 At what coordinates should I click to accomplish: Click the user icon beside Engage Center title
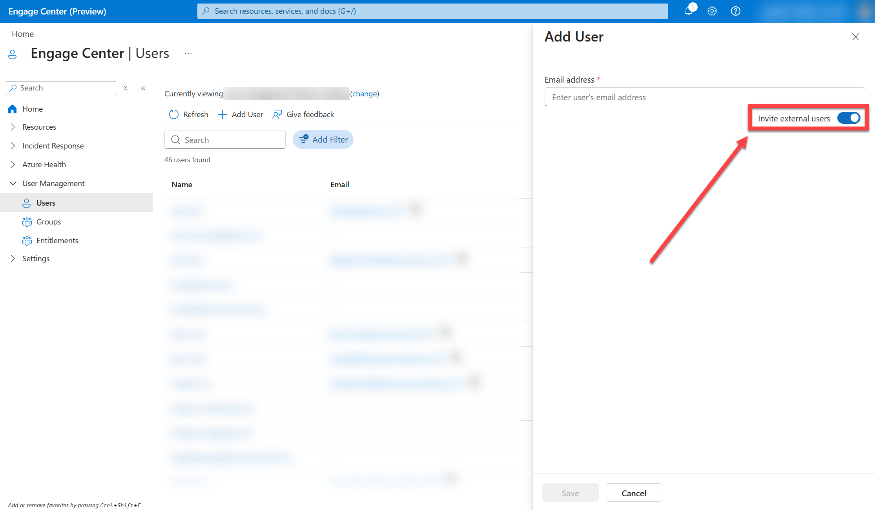click(x=13, y=54)
